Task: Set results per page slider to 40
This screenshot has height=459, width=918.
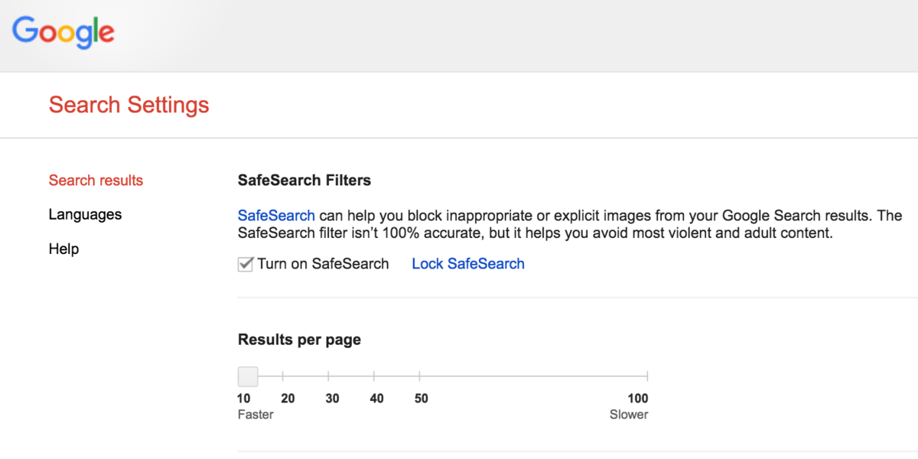Action: [x=374, y=376]
